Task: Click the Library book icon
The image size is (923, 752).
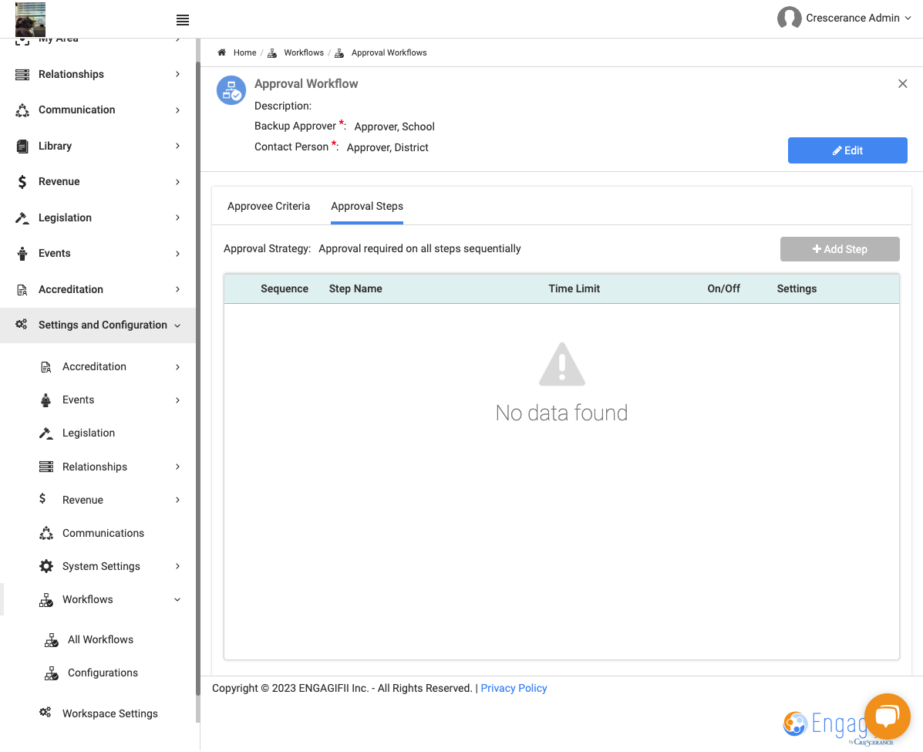Action: [22, 146]
